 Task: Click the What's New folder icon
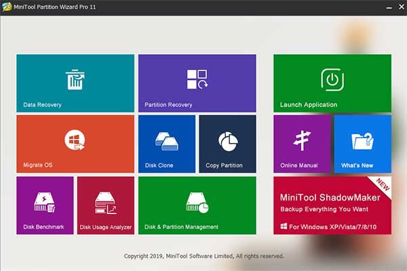(x=363, y=141)
